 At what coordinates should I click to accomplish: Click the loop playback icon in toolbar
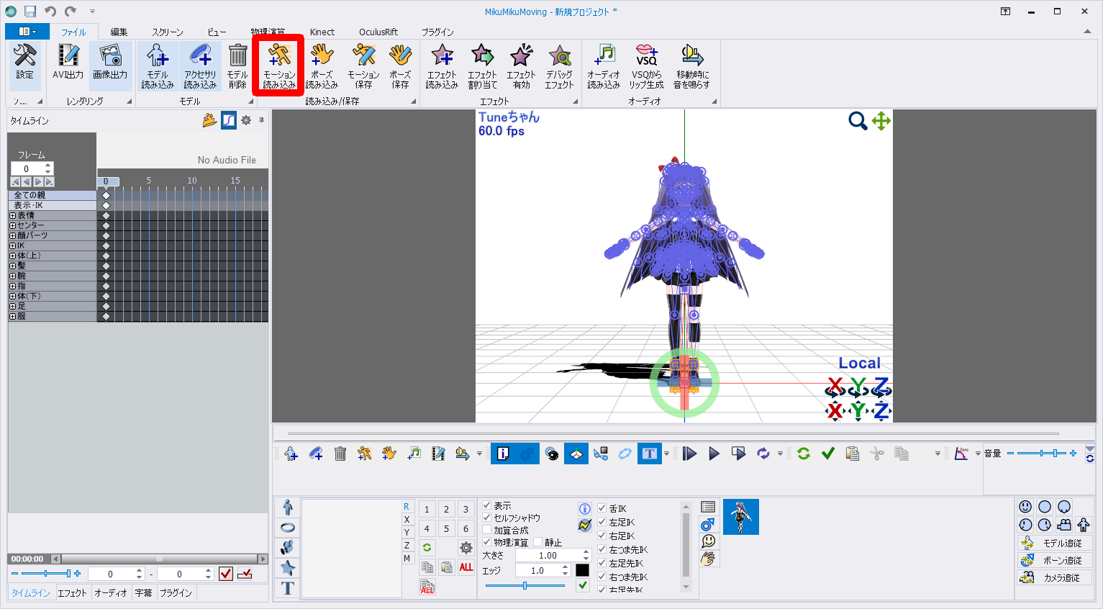pos(763,454)
